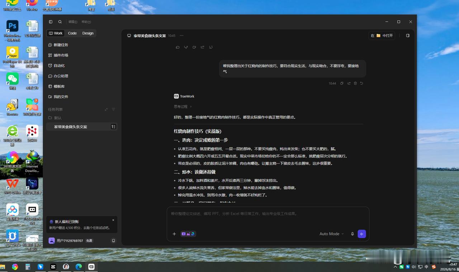This screenshot has height=272, width=459.
Task: Open PotPlayer 64 bit desktop shortcut
Action: click(x=12, y=57)
